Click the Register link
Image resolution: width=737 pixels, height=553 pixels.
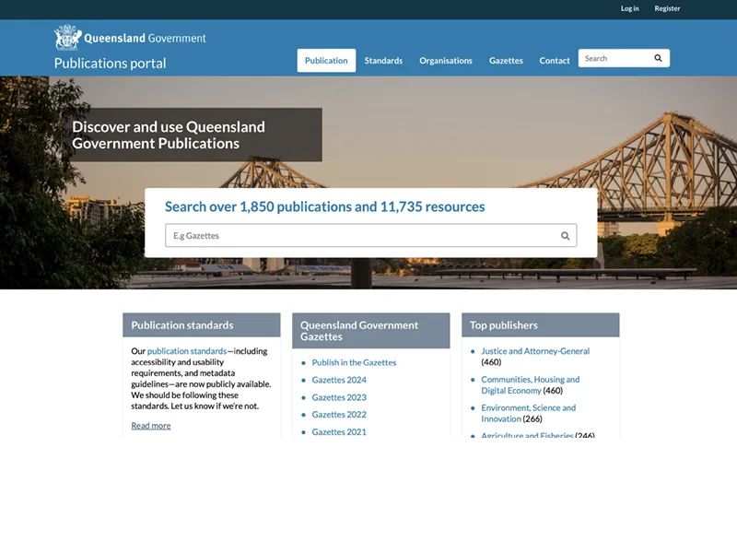pos(667,8)
